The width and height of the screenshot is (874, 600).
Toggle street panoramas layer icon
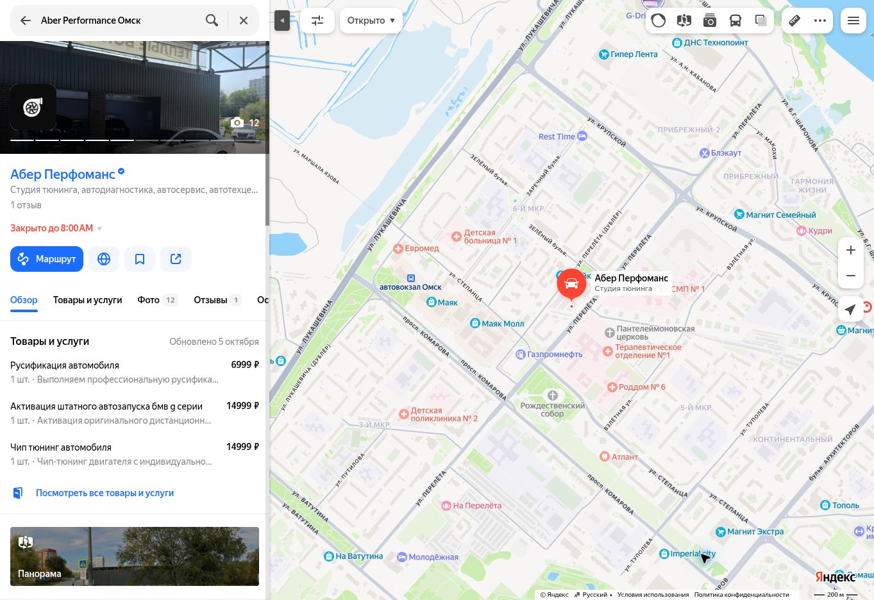tap(684, 21)
